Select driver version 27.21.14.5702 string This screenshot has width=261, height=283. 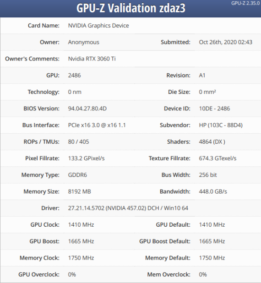pos(128,208)
